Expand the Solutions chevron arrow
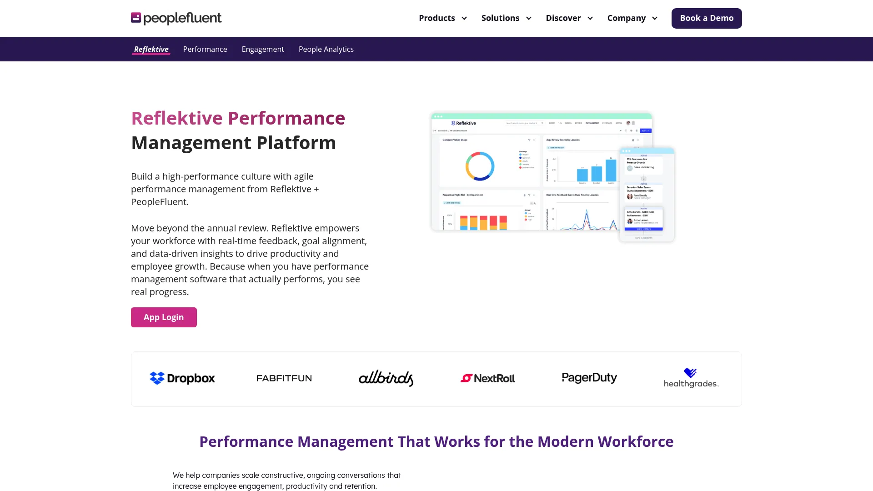This screenshot has height=491, width=873. [x=529, y=18]
